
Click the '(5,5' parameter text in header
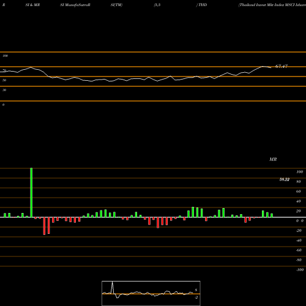point(157,5)
